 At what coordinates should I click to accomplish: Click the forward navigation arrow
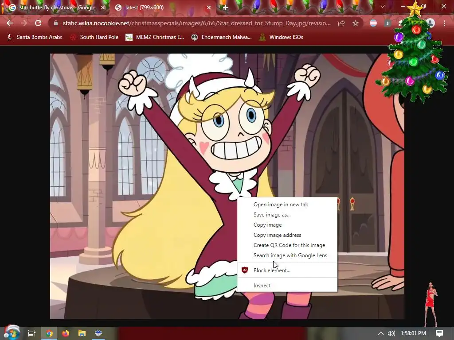pyautogui.click(x=24, y=23)
